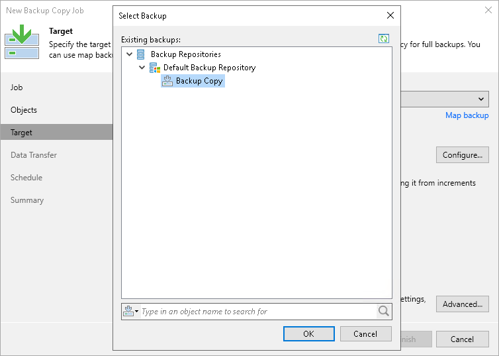
Task: Click the Default Backup Repository server icon
Action: pyautogui.click(x=155, y=68)
